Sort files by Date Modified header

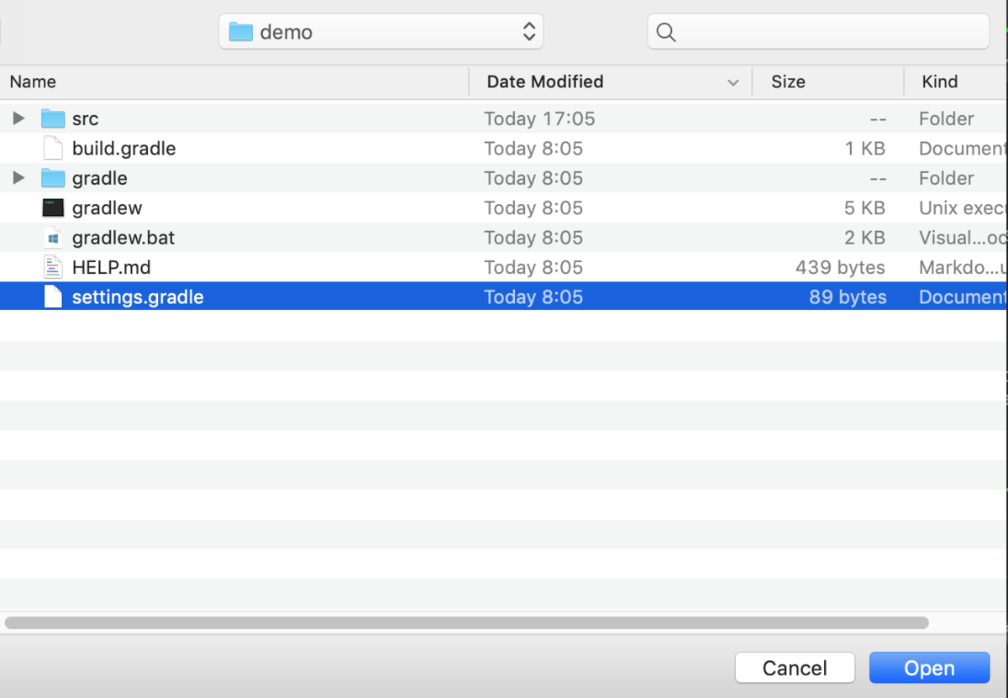(x=545, y=81)
